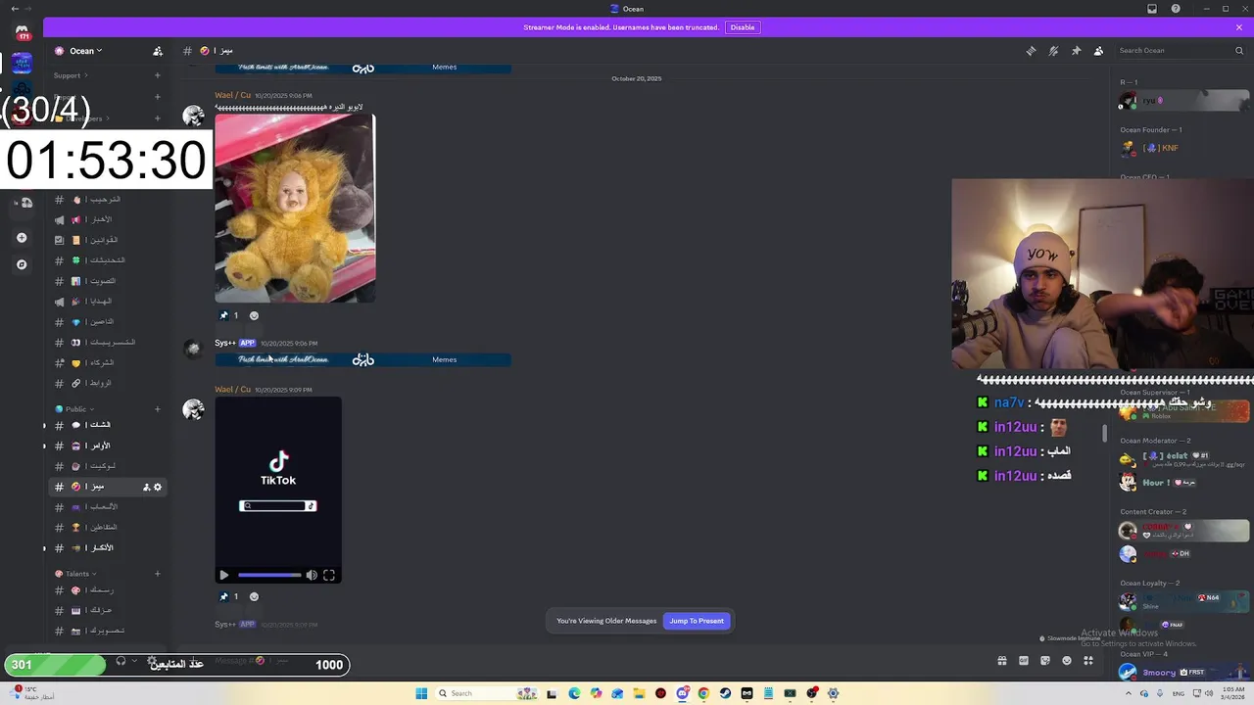Screen dimensions: 1254x705
Task: Click the Sys++ app username
Action: click(x=225, y=343)
